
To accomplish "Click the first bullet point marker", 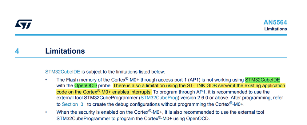I will click(x=46, y=80).
